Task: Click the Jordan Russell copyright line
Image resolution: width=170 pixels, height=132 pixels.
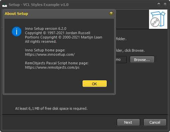Action: pos(58,33)
